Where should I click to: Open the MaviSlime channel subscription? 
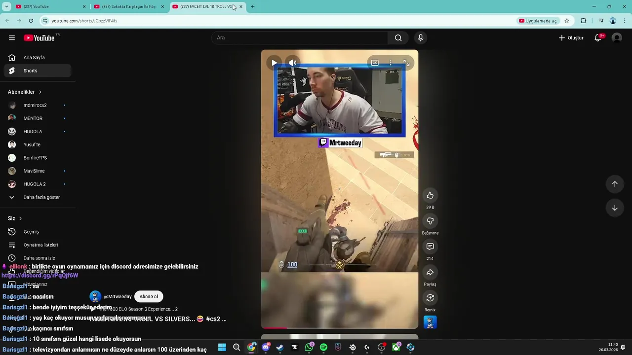point(38,171)
